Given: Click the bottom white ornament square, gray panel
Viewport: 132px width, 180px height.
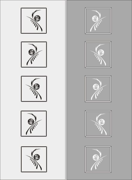Looking at the screenshot, I should tap(98, 159).
